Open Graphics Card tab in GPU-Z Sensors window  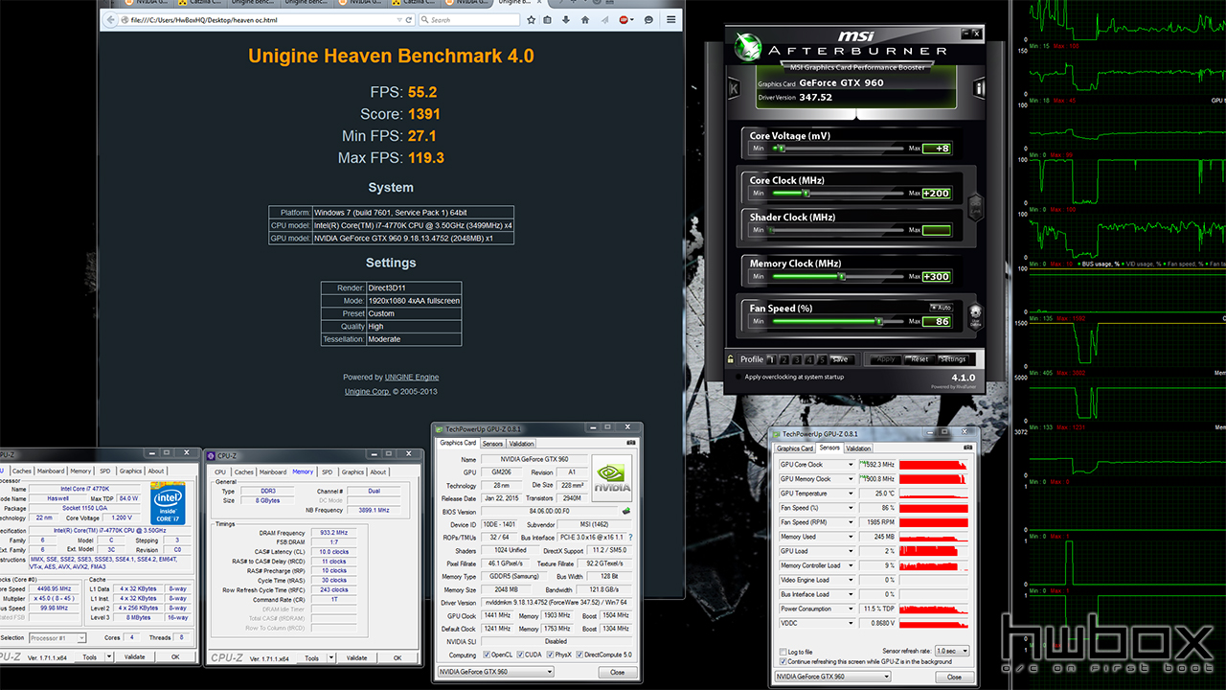(795, 448)
